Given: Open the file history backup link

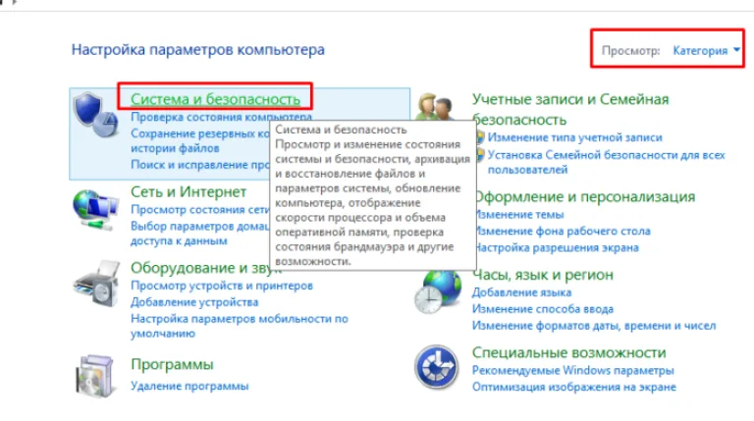Looking at the screenshot, I should (x=200, y=140).
